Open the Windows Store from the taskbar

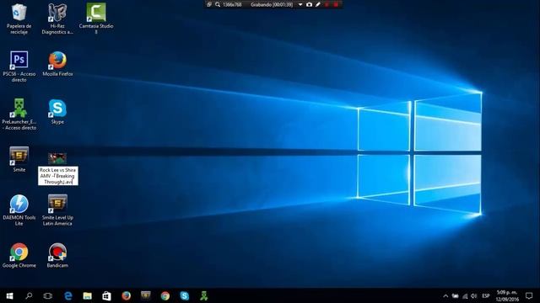coord(107,295)
